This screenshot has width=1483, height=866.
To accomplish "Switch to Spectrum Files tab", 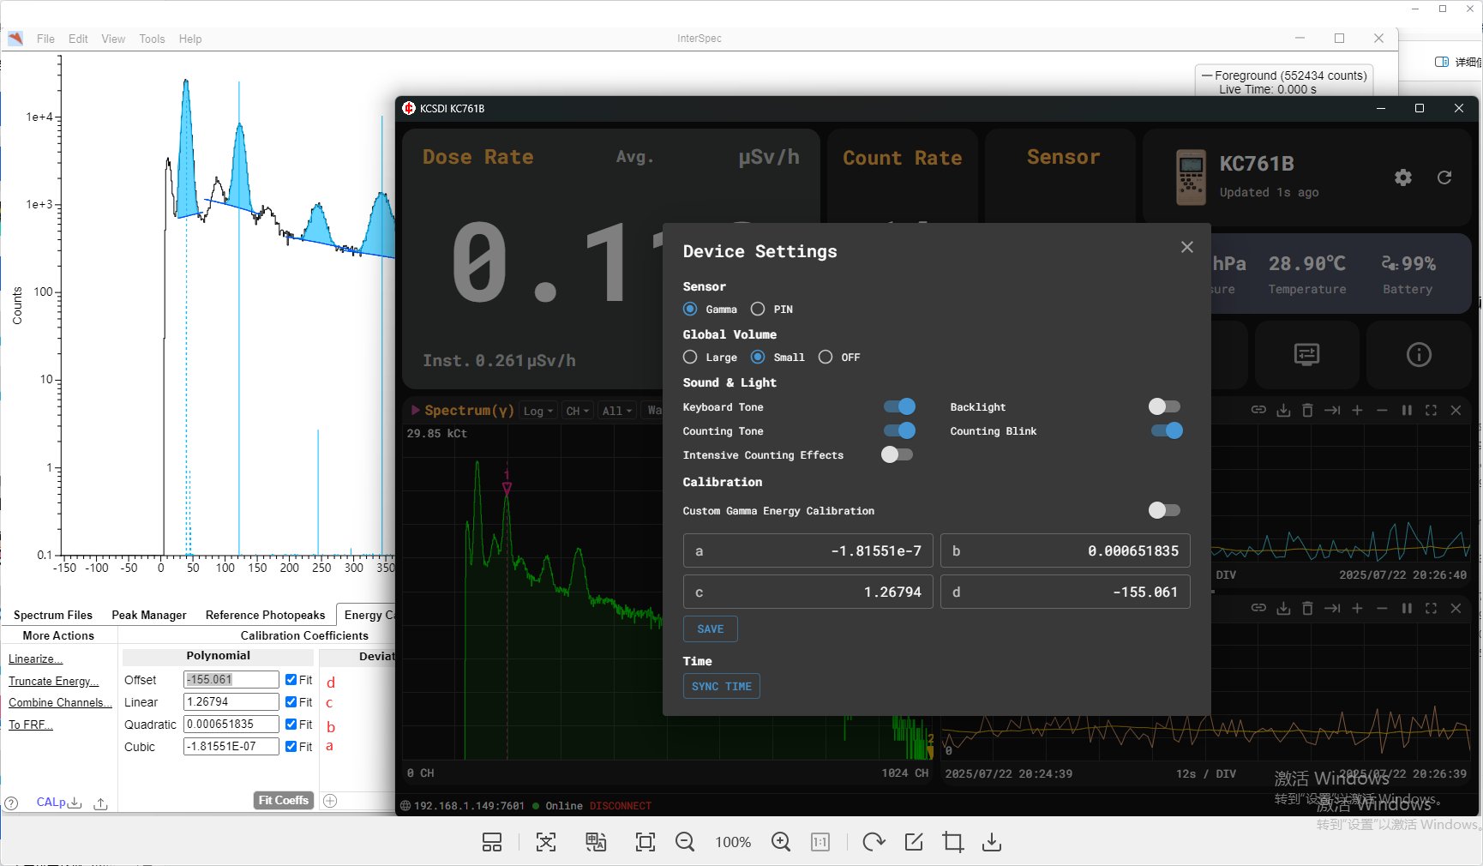I will 53,615.
